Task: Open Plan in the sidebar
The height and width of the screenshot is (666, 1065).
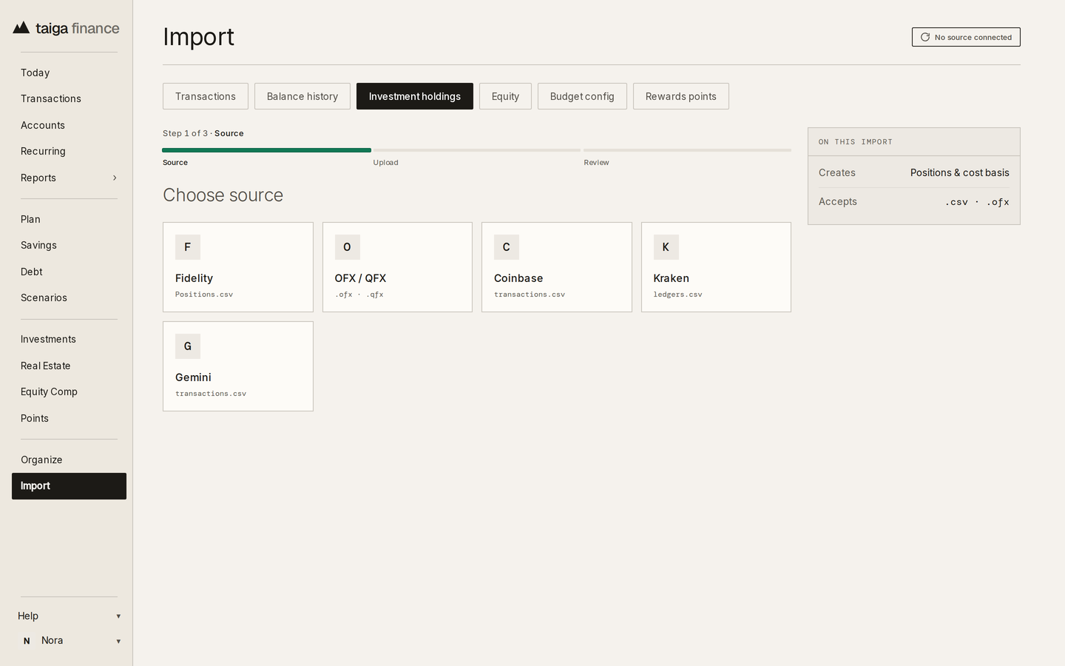Action: click(x=69, y=219)
